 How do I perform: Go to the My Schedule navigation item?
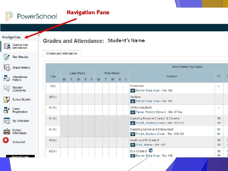coord(21,121)
